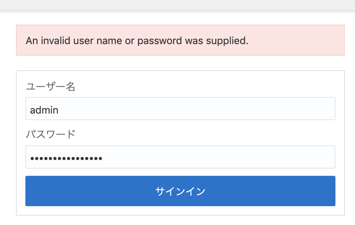Submit the login with the blue サインイン button
This screenshot has width=355, height=225.
point(180,191)
